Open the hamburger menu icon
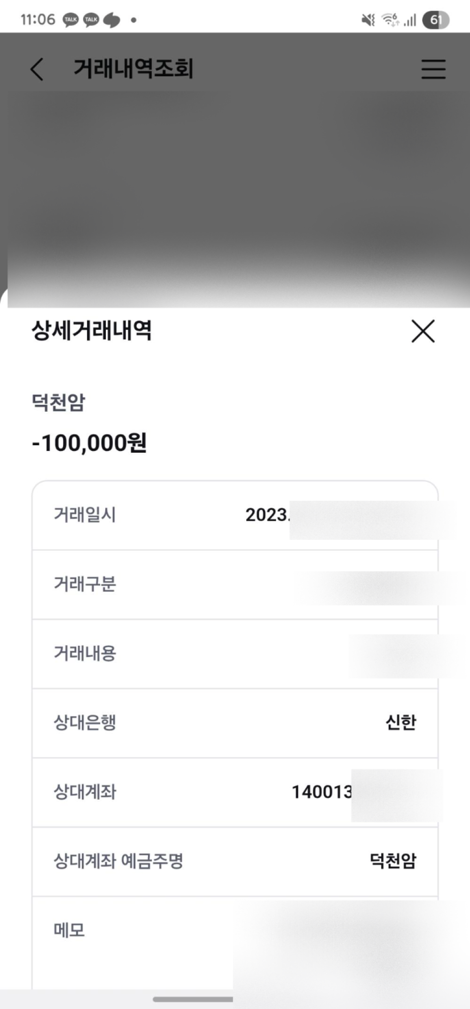470x1009 pixels. (433, 69)
